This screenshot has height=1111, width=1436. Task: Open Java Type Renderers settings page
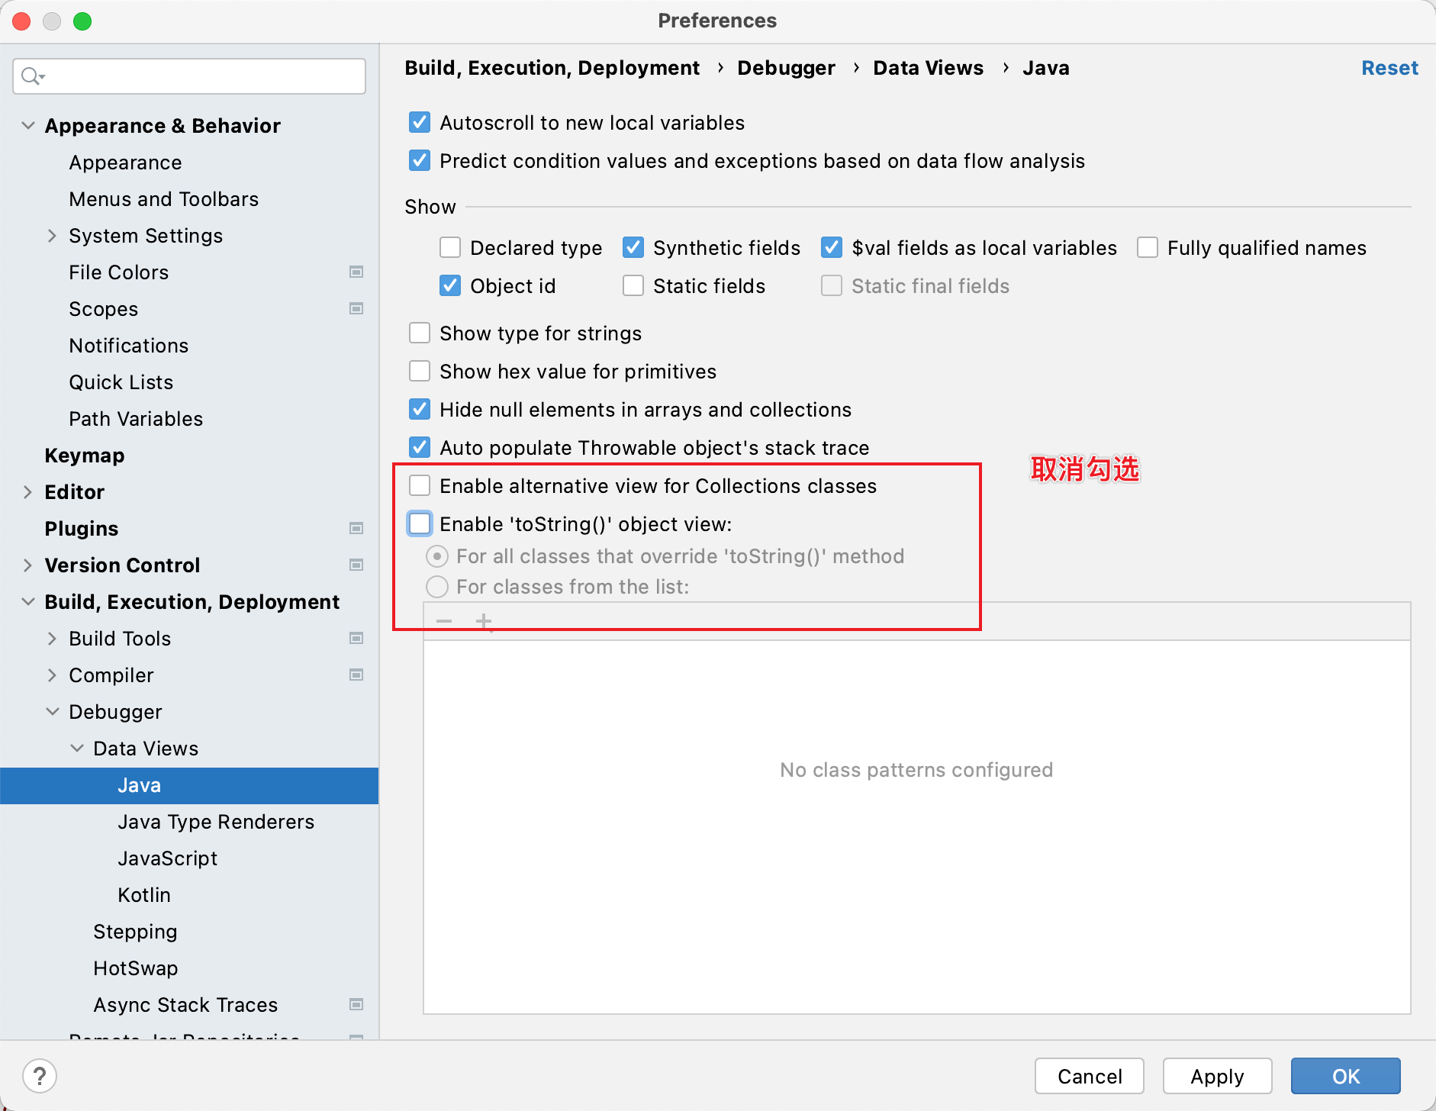pos(216,822)
